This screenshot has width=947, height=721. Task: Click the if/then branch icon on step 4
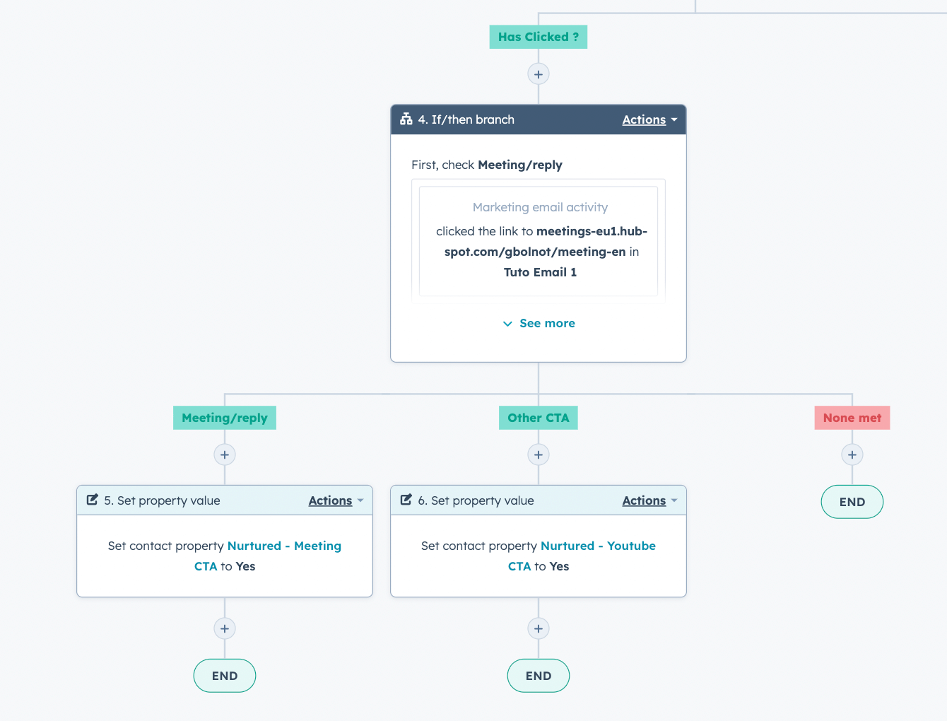[406, 119]
